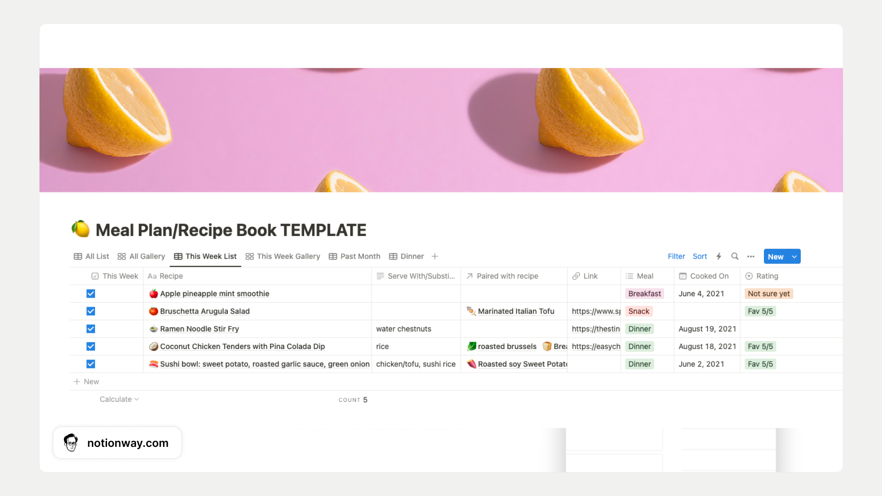
Task: Switch to the This Week Gallery tab
Action: (x=283, y=256)
